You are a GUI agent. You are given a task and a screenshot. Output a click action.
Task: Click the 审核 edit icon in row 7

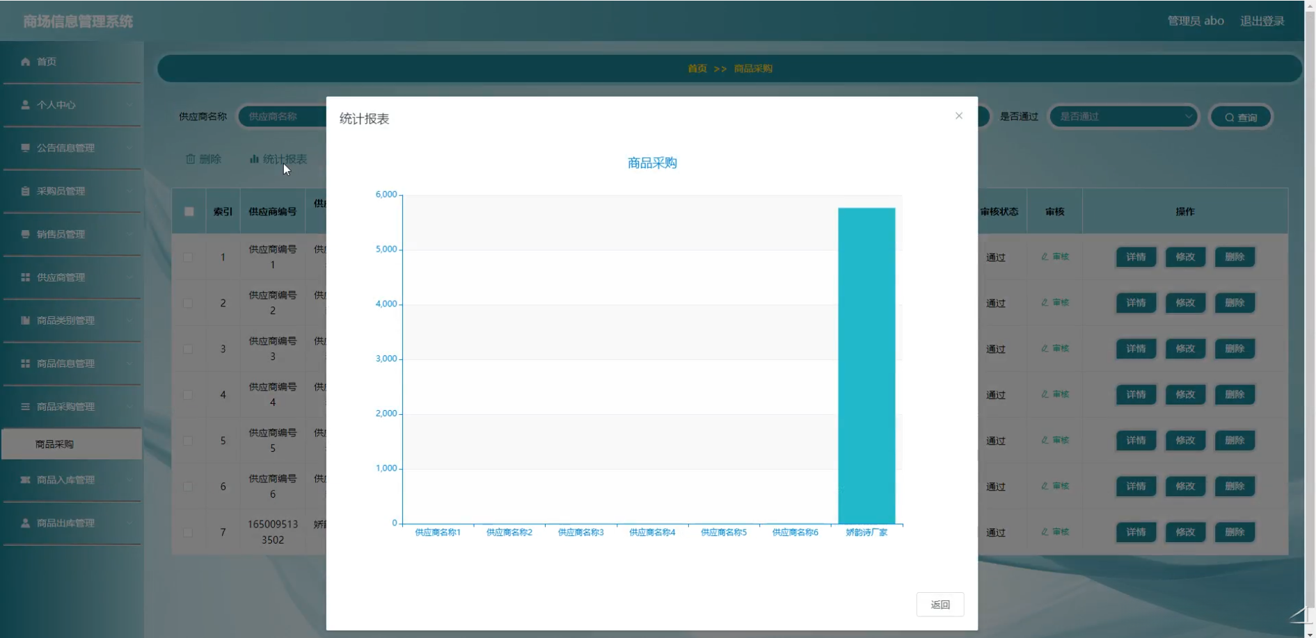tap(1045, 532)
